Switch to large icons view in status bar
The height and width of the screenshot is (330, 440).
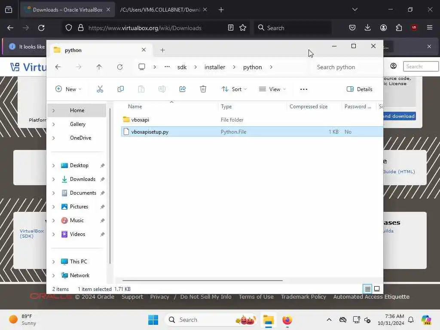pyautogui.click(x=377, y=289)
